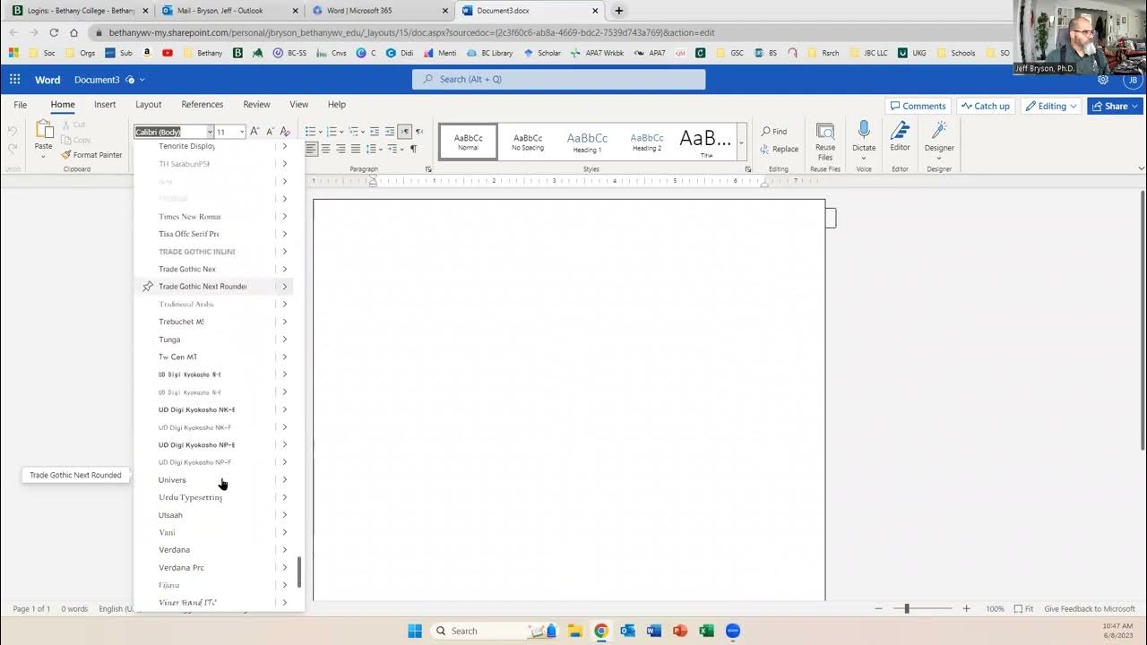Switch to the Insert tab
The image size is (1147, 645).
click(105, 105)
